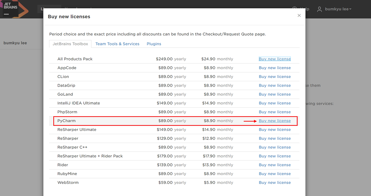Image resolution: width=371 pixels, height=196 pixels.
Task: Select the ReSharper C++ product name
Action: click(x=72, y=147)
